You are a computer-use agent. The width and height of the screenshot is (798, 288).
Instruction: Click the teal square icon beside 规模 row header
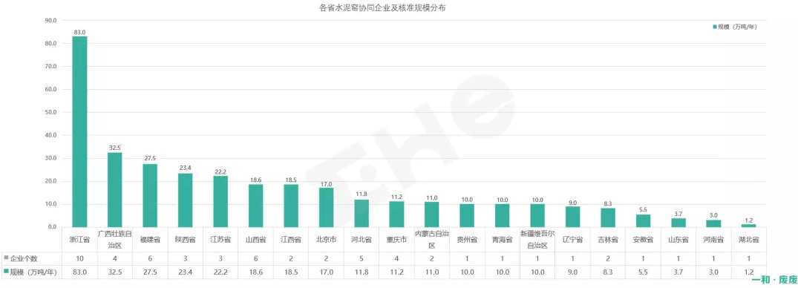coord(6,272)
